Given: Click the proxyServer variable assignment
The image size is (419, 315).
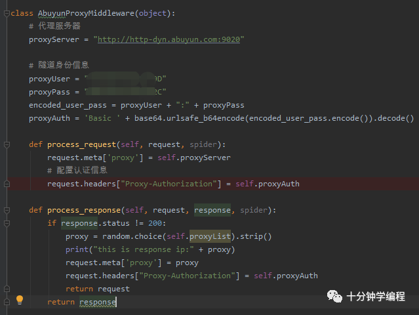Looking at the screenshot, I should pyautogui.click(x=54, y=39).
